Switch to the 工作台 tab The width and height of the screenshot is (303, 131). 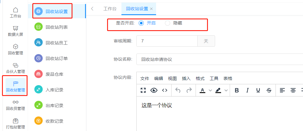pyautogui.click(x=110, y=9)
